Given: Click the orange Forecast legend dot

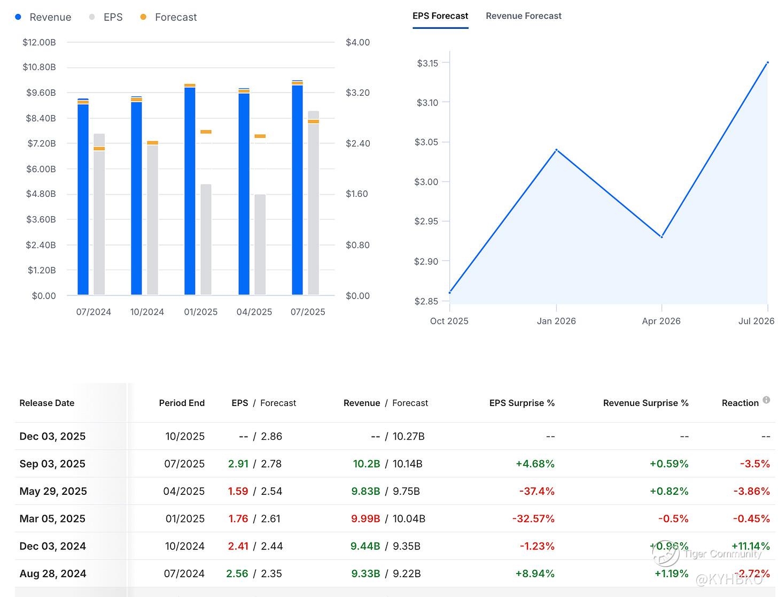Looking at the screenshot, I should 143,17.
